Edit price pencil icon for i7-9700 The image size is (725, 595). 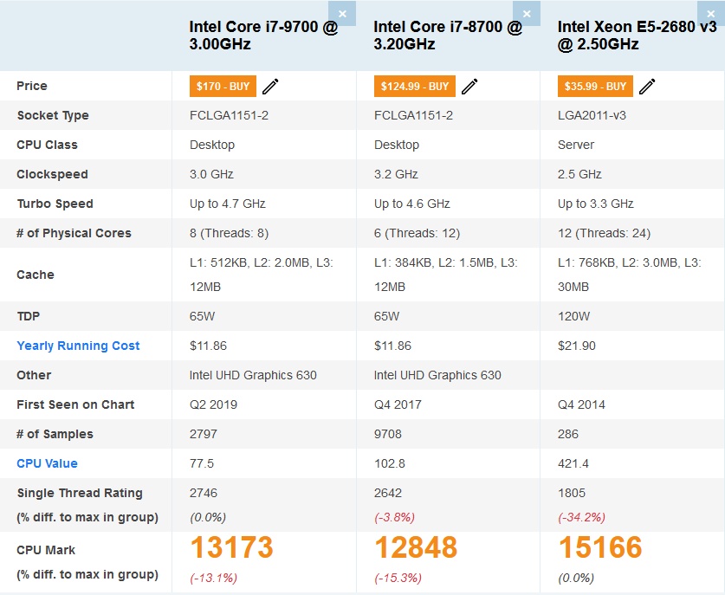point(270,87)
